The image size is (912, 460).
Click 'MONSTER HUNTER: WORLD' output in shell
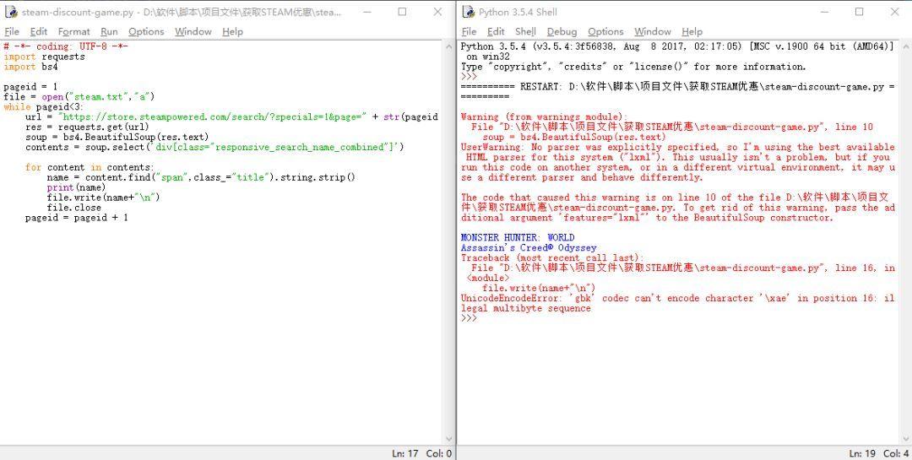[518, 237]
